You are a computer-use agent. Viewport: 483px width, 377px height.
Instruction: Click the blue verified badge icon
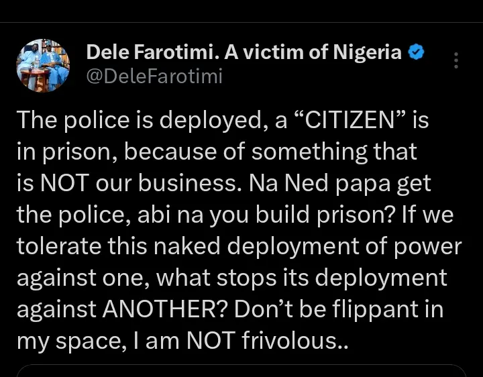pyautogui.click(x=417, y=52)
